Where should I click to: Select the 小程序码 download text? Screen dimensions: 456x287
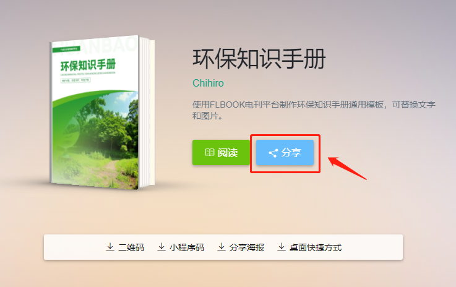(x=187, y=247)
